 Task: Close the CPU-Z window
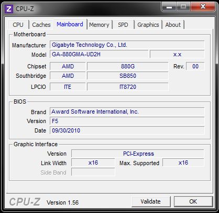point(203,7)
